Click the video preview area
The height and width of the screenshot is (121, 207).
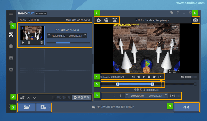(146, 48)
